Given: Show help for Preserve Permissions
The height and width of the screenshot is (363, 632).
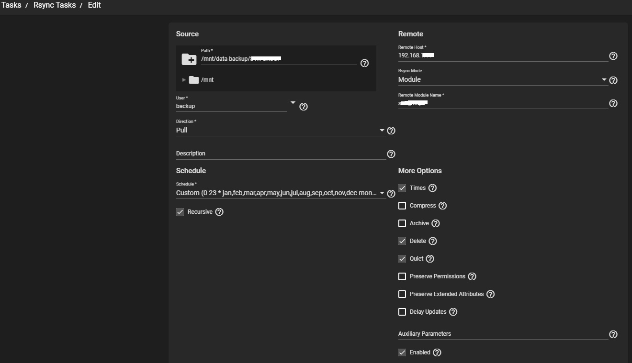Looking at the screenshot, I should 472,276.
